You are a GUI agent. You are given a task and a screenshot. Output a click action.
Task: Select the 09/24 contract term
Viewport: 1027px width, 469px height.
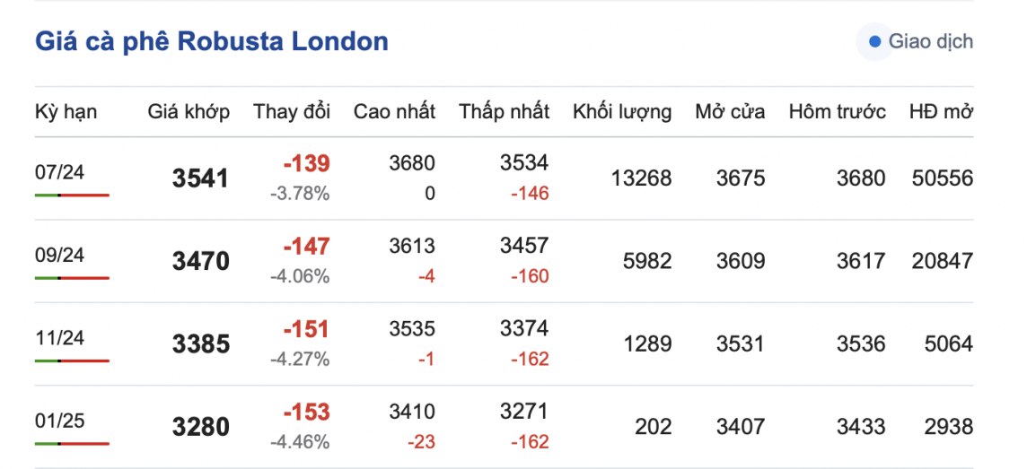point(59,256)
